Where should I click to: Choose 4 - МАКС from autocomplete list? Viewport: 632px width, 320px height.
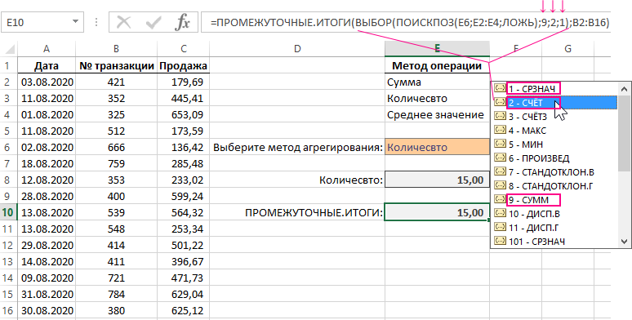(527, 131)
